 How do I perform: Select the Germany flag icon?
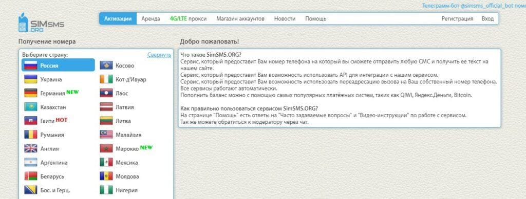tap(30, 93)
